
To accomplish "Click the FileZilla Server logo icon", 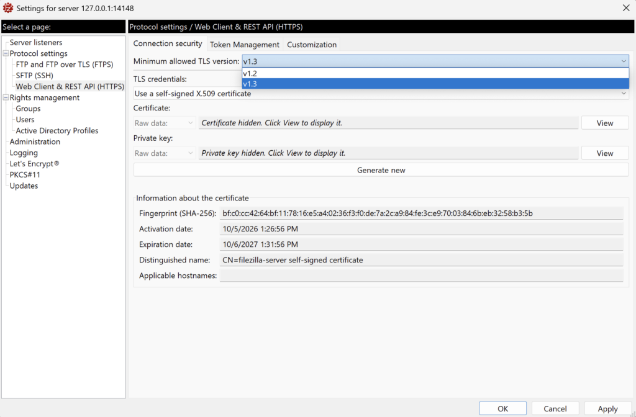I will [7, 7].
